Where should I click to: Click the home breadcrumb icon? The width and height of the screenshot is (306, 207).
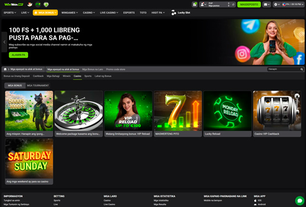pos(5,69)
